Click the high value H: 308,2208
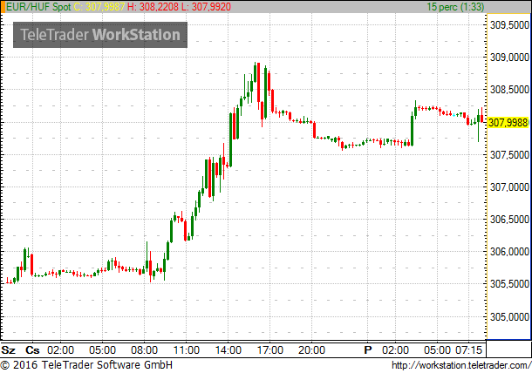Image resolution: width=532 pixels, height=373 pixels. (x=153, y=6)
